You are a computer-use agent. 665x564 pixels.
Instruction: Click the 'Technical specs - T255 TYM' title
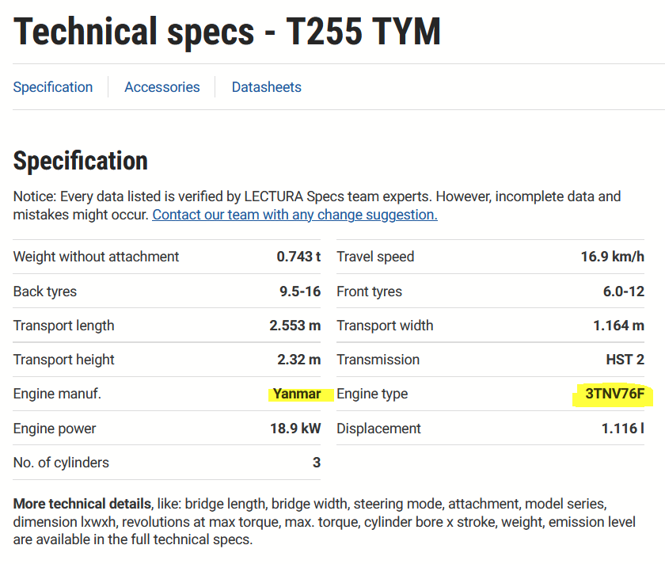(x=227, y=32)
